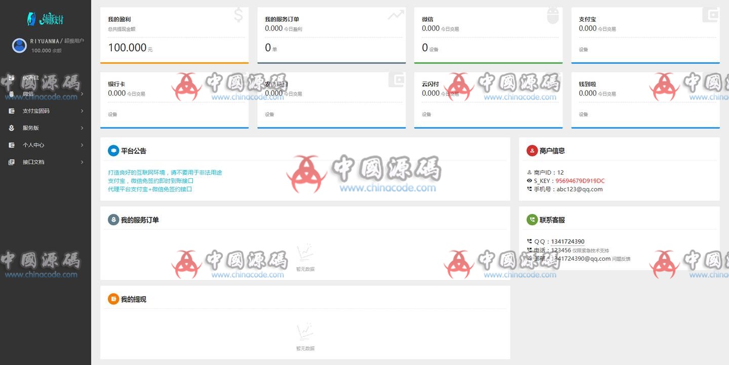Screen dimensions: 729x365
Task: Click the 支付宝固码 payment icon in sidebar
Action: tap(11, 111)
